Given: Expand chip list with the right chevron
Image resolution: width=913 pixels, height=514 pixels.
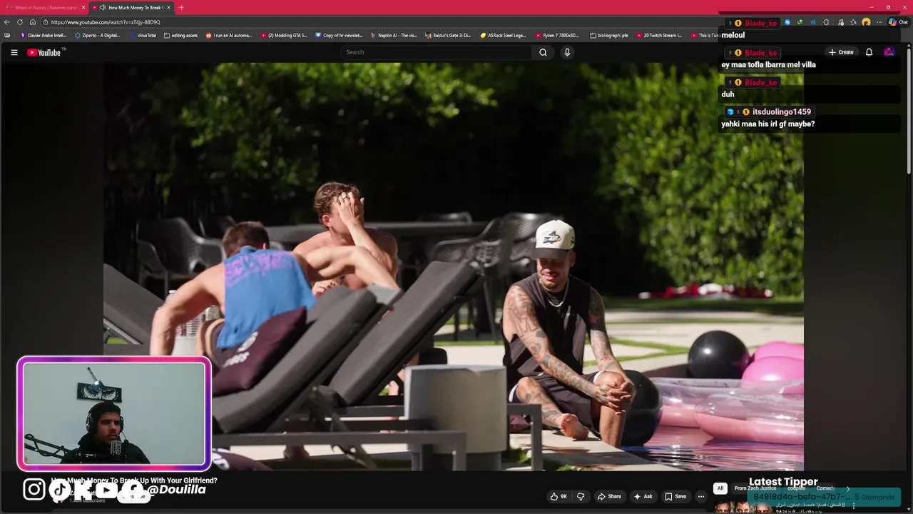Looking at the screenshot, I should pos(847,488).
